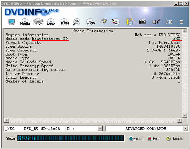The width and height of the screenshot is (190, 149).
Task: Select the '4.0x 5540KBps' value
Action: click(162, 62)
